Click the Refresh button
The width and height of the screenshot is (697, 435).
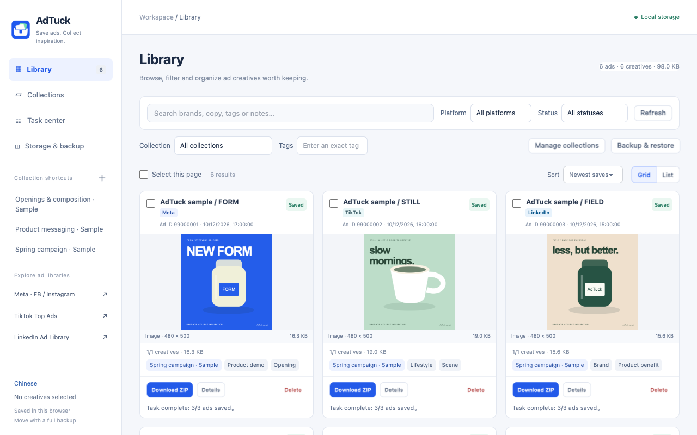(x=653, y=113)
